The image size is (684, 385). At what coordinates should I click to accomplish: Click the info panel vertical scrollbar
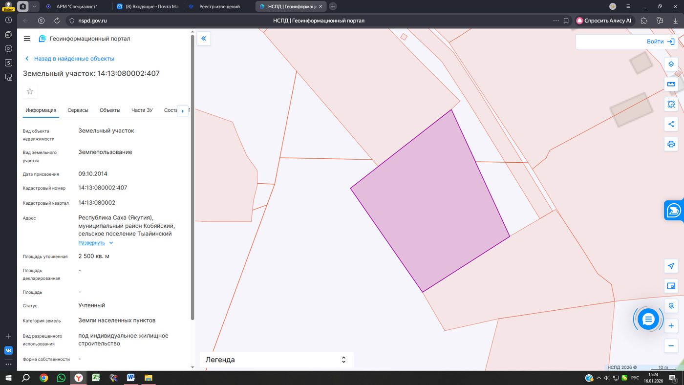coord(192,176)
